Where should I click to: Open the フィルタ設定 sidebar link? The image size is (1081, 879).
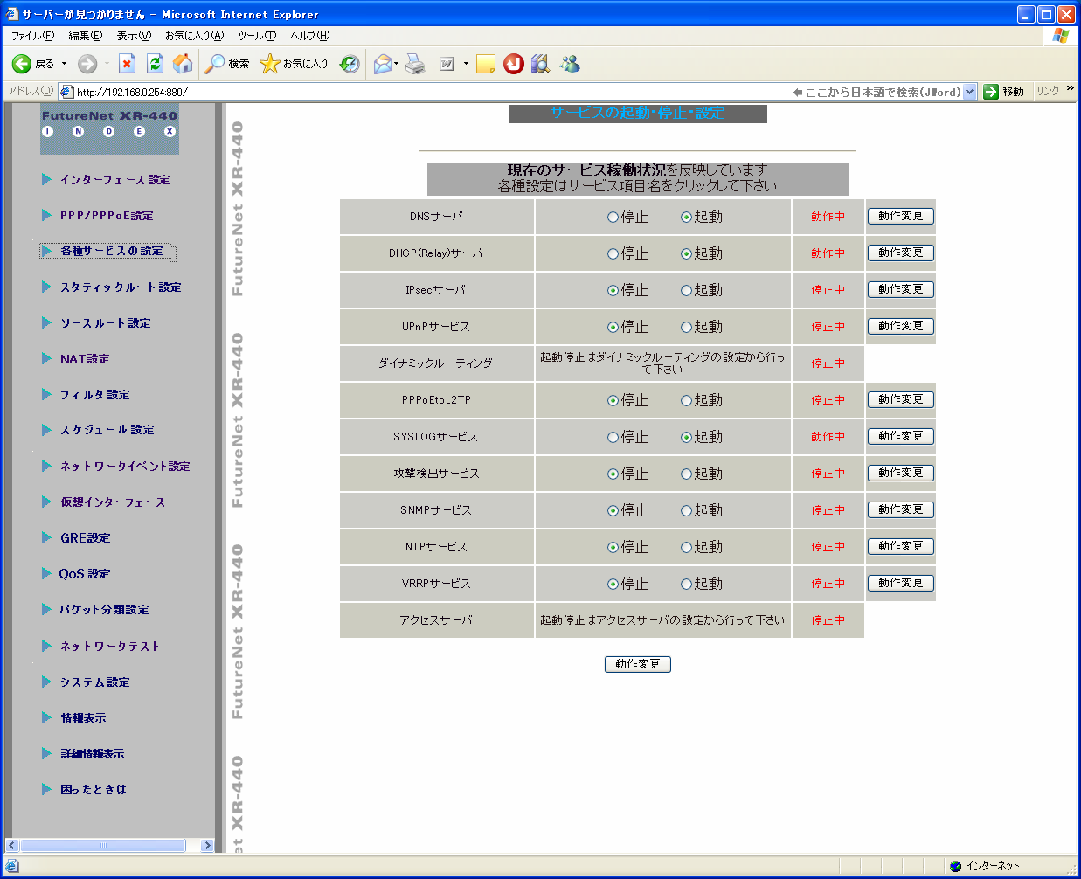coord(94,394)
